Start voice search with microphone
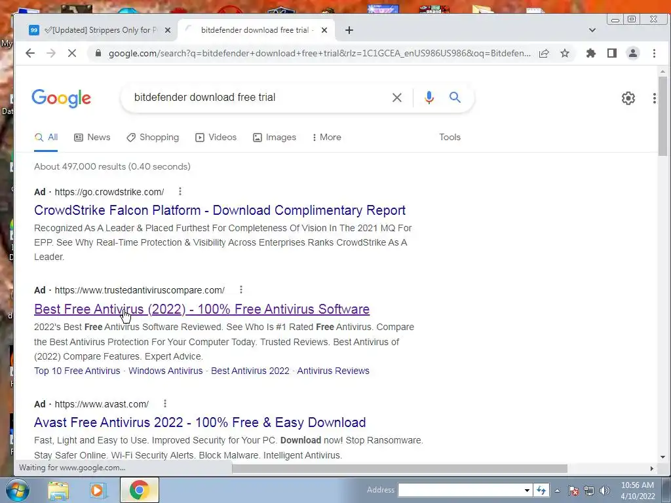671x503 pixels. point(429,98)
